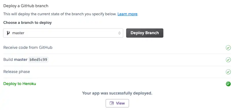Click the up-down arrows in branch selector
The image size is (241, 110).
119,33
